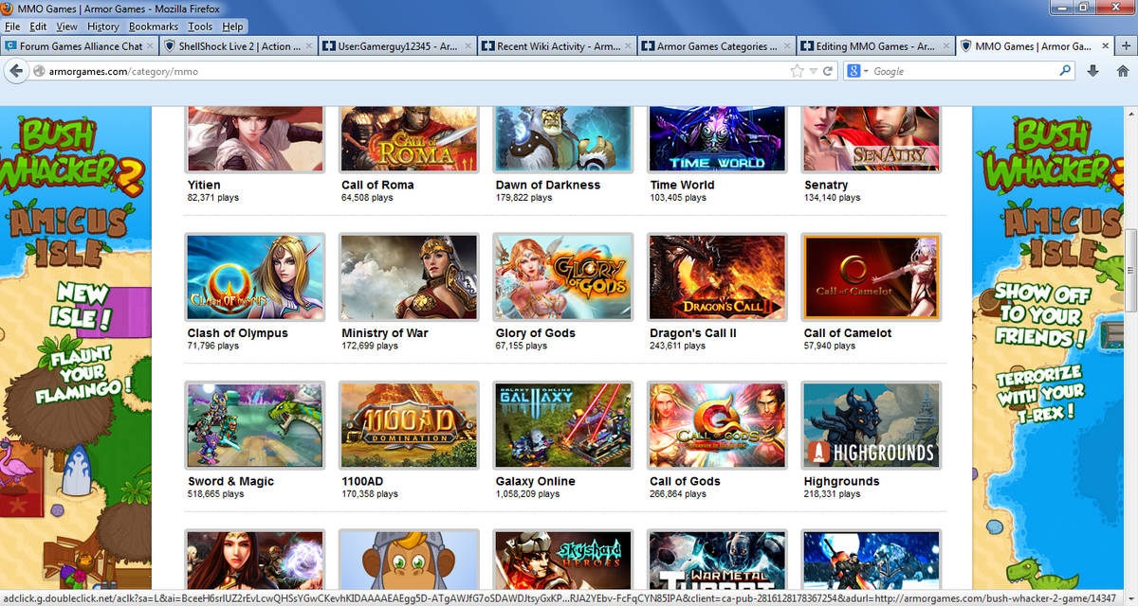Open the History menu
1138x606 pixels.
click(x=103, y=27)
